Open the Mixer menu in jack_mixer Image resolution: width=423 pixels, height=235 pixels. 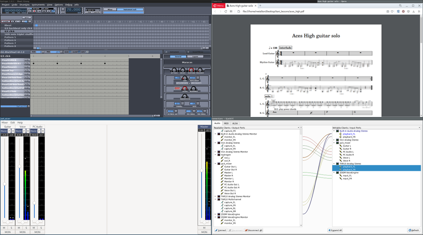tap(5, 122)
